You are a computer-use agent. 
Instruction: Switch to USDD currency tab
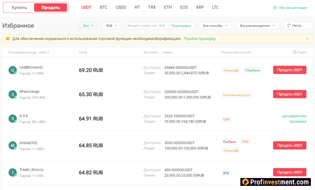coord(121,7)
